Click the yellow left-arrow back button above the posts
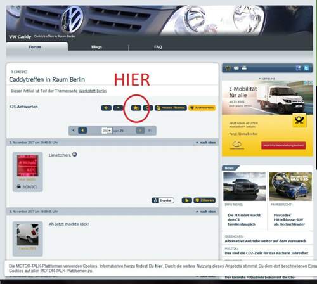317x284 pixels. (x=107, y=108)
